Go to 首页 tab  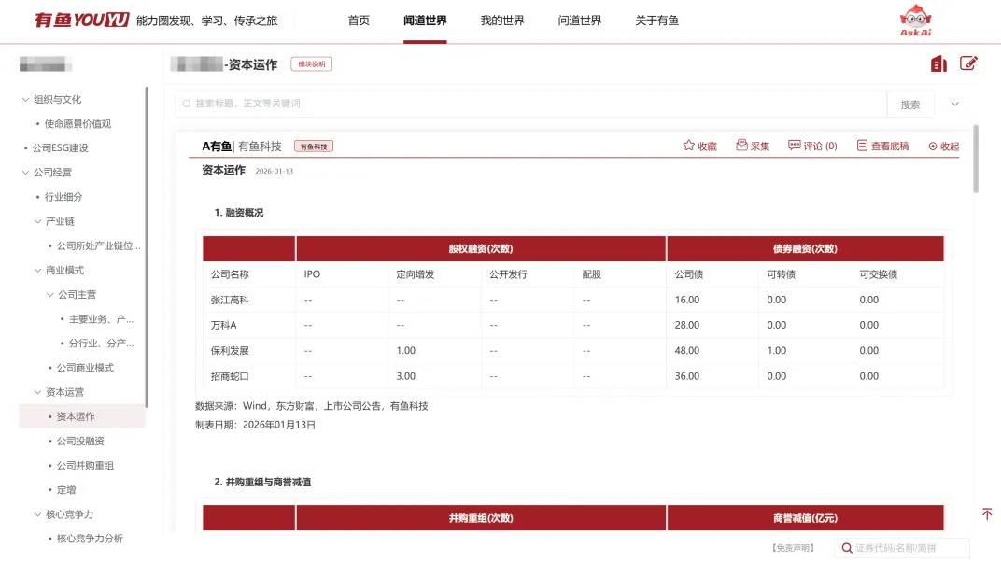359,21
